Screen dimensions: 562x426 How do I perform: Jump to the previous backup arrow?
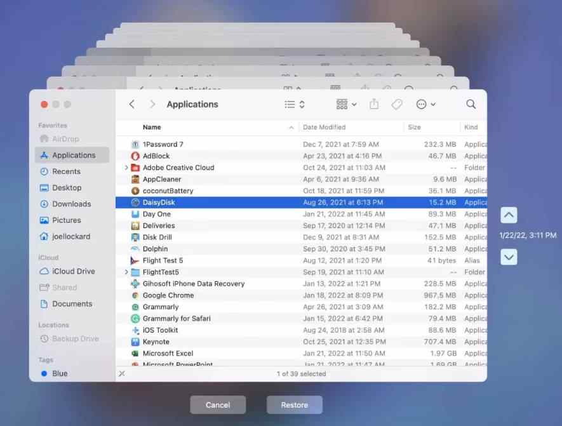[509, 215]
